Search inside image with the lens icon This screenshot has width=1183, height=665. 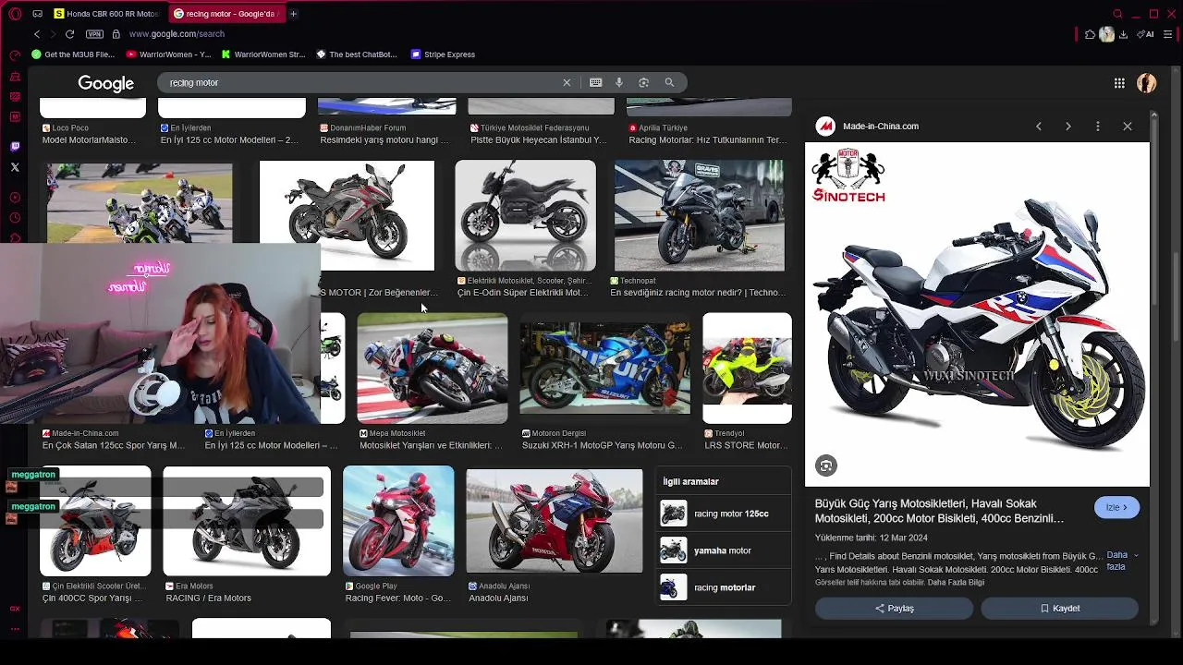click(x=826, y=466)
